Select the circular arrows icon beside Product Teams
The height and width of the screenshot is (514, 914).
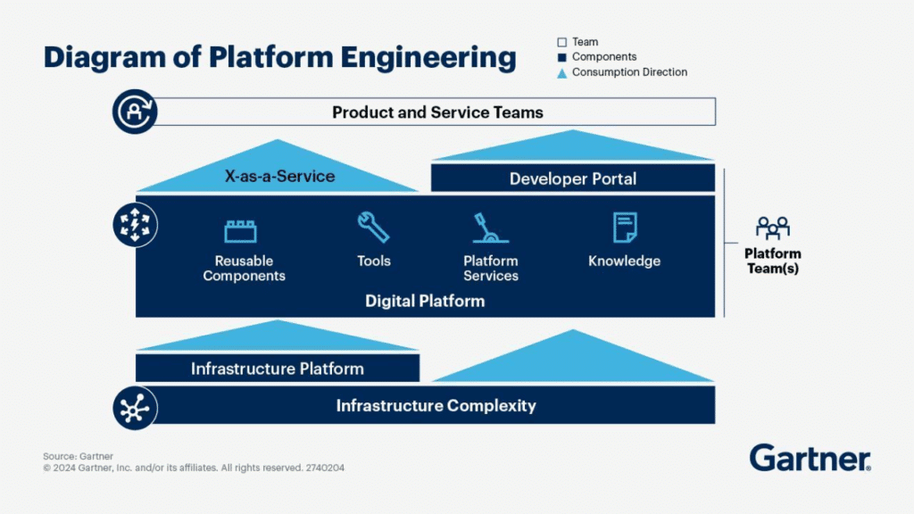[134, 112]
